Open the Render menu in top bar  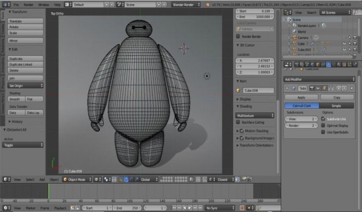click(28, 4)
